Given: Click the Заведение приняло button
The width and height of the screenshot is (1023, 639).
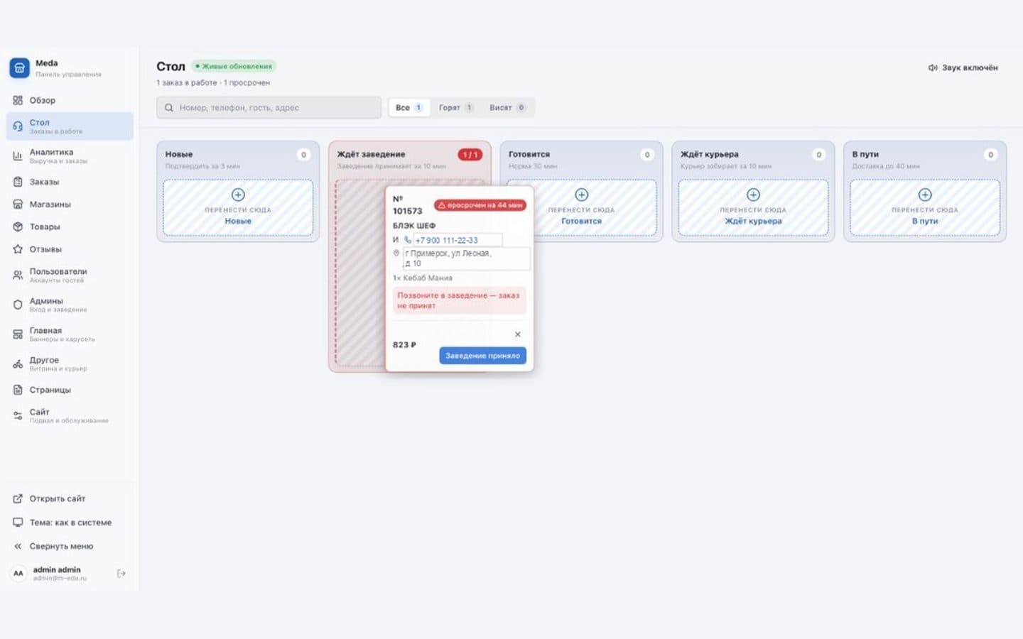Looking at the screenshot, I should click(482, 356).
